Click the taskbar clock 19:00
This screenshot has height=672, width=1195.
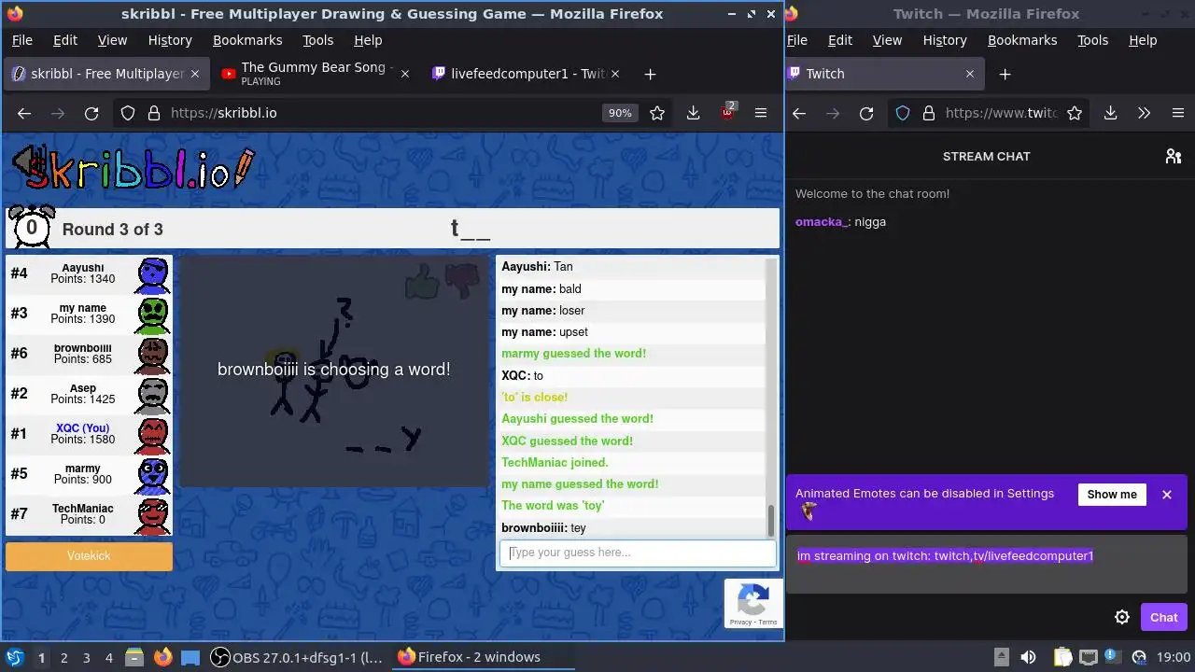pyautogui.click(x=1174, y=657)
